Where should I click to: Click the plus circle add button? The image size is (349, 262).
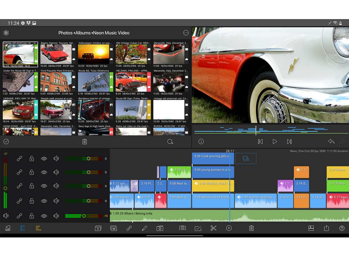(229, 228)
